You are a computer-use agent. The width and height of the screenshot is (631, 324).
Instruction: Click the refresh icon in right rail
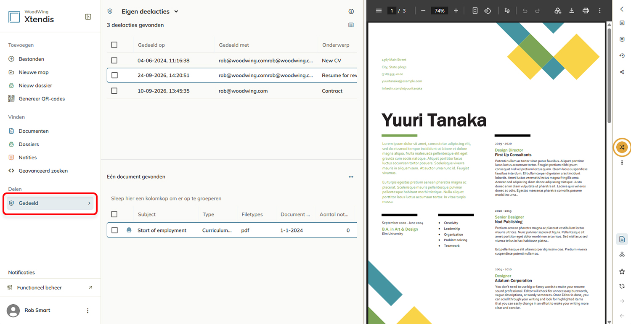click(x=622, y=286)
